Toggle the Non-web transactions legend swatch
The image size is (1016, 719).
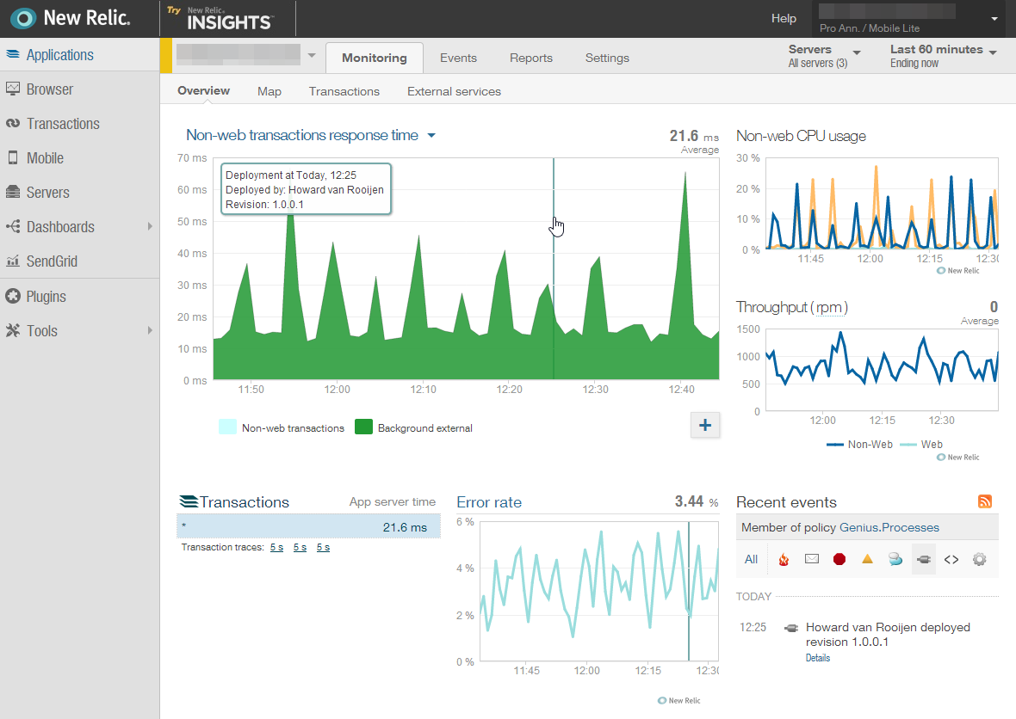pos(227,427)
